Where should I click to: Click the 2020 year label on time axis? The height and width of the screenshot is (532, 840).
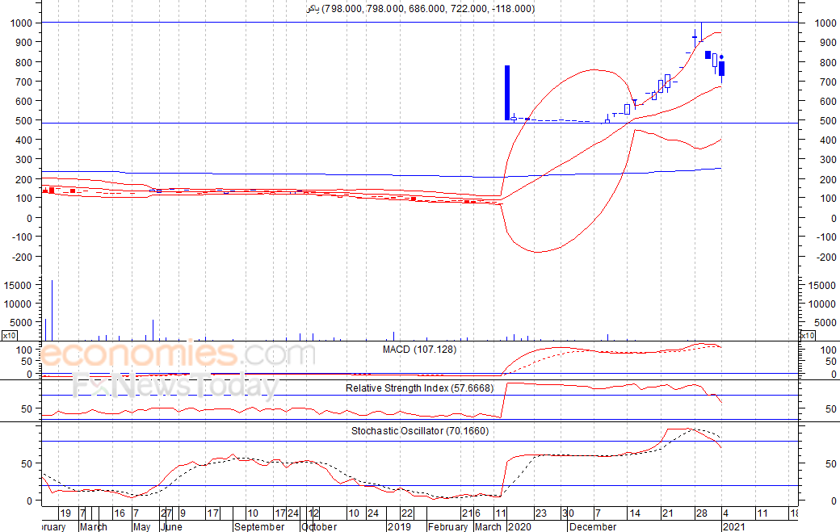pyautogui.click(x=519, y=526)
